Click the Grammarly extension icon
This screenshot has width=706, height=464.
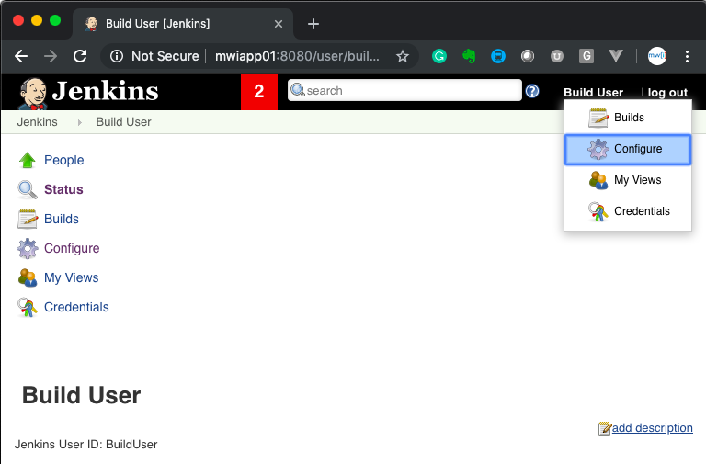[439, 56]
